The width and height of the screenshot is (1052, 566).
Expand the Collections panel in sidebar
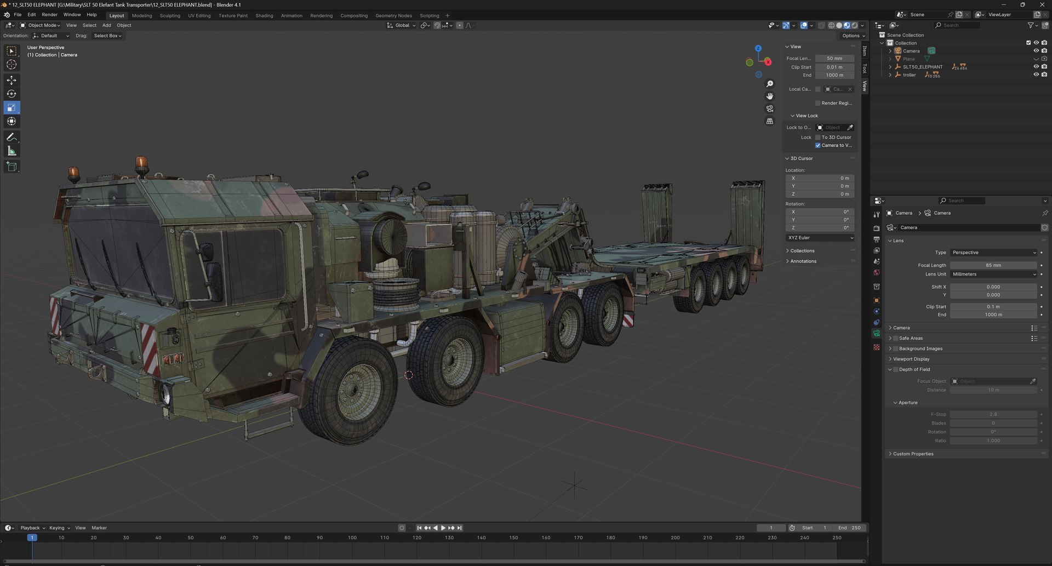click(x=802, y=251)
